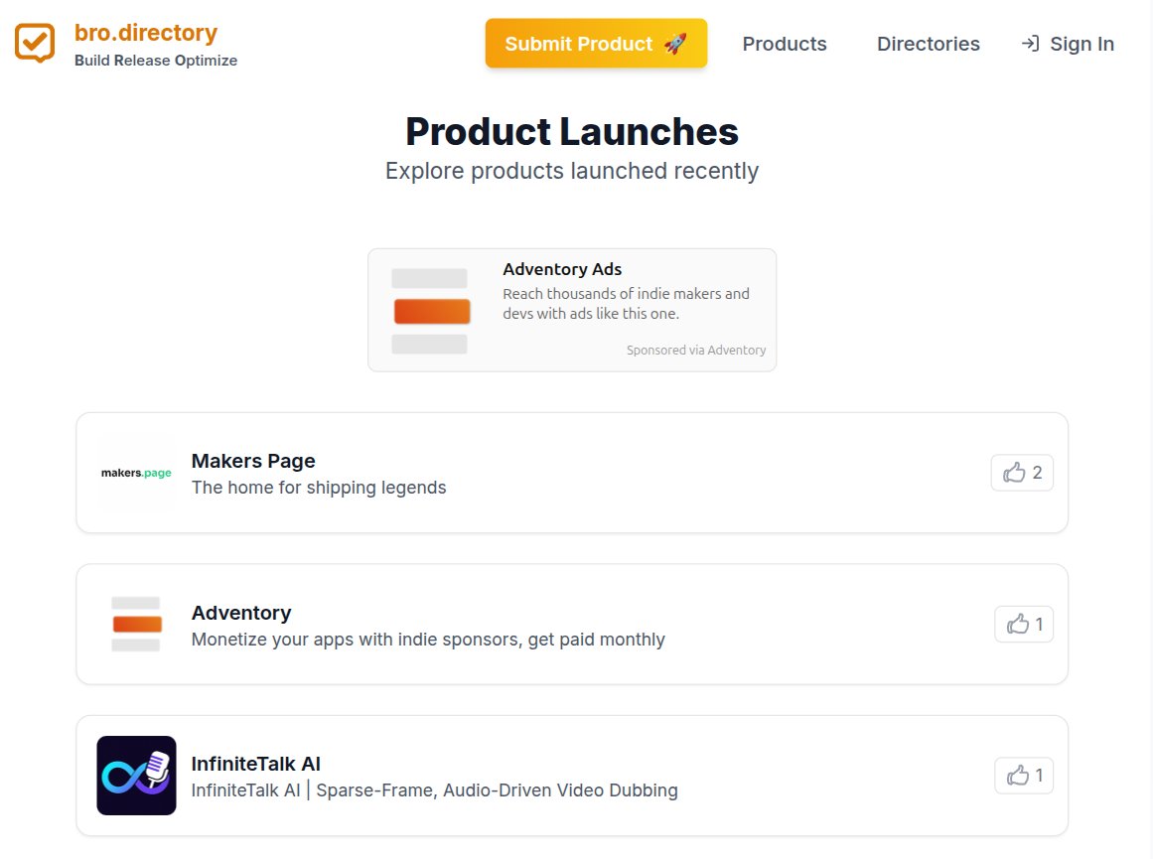The height and width of the screenshot is (859, 1153).
Task: Click the rocket icon in Submit Product
Action: [x=675, y=44]
